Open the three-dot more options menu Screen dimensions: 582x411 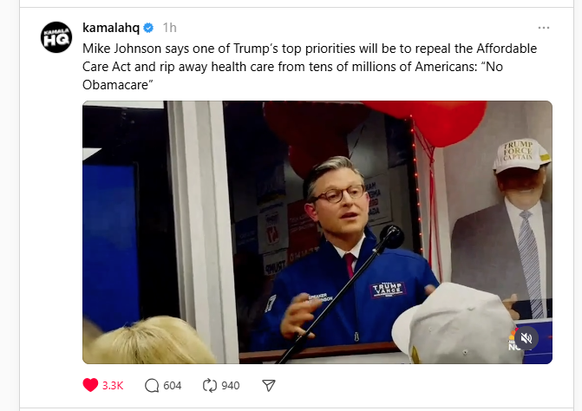point(543,28)
